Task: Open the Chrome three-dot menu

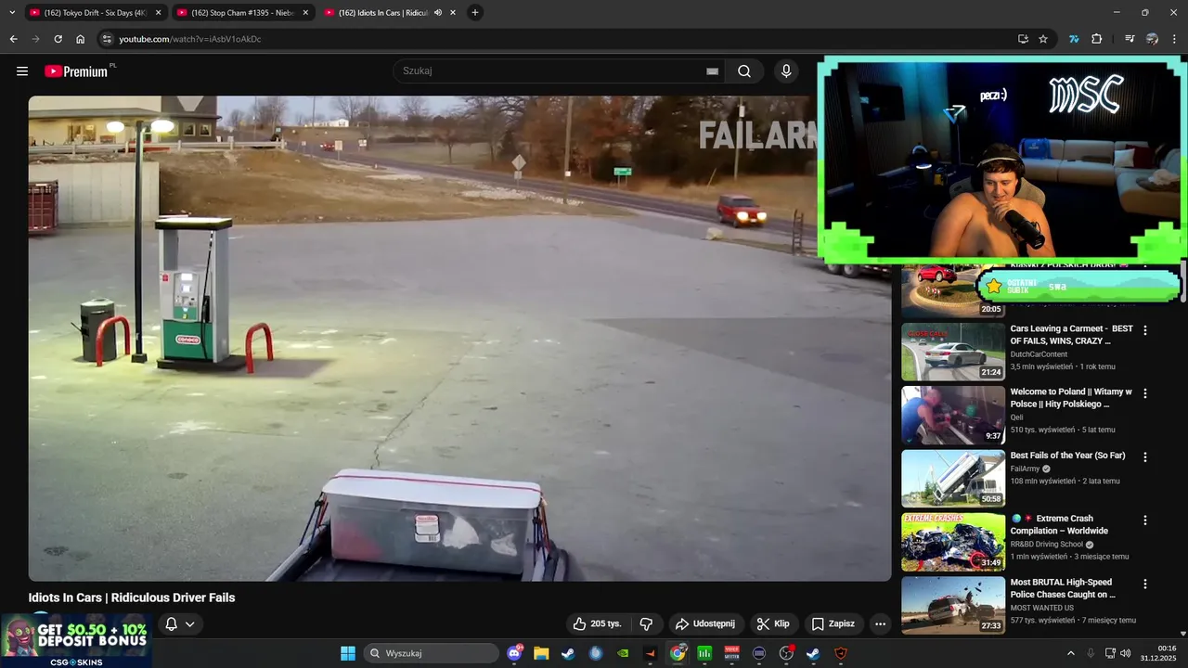Action: point(1174,39)
